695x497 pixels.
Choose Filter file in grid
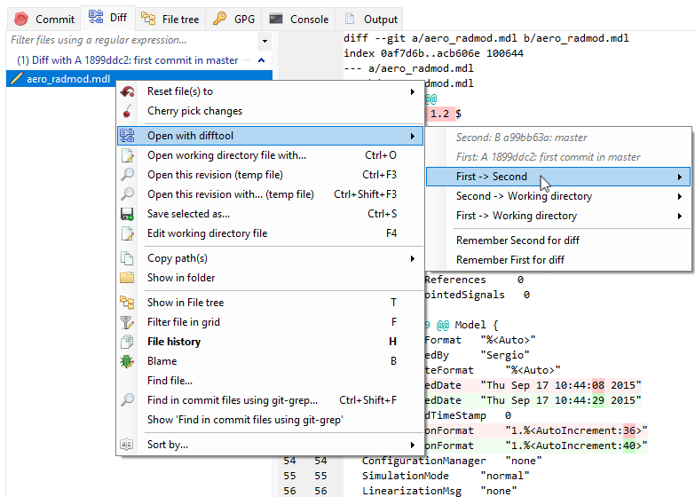(x=271, y=322)
